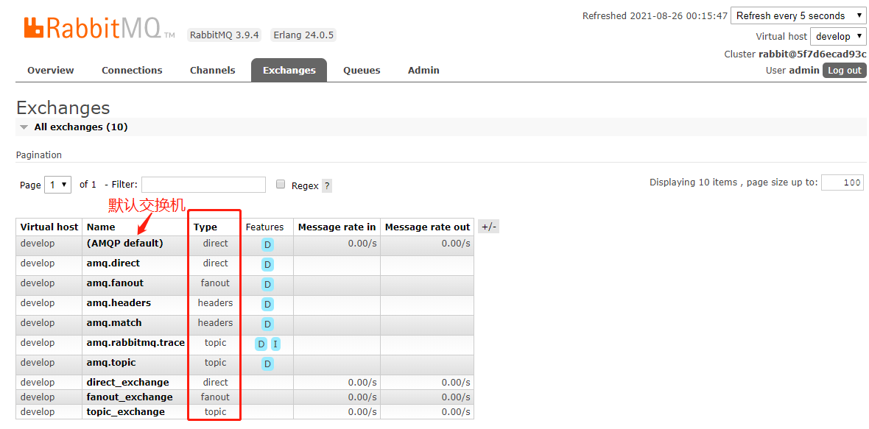Toggle table columns with +/- button
The height and width of the screenshot is (429, 869).
click(x=489, y=227)
